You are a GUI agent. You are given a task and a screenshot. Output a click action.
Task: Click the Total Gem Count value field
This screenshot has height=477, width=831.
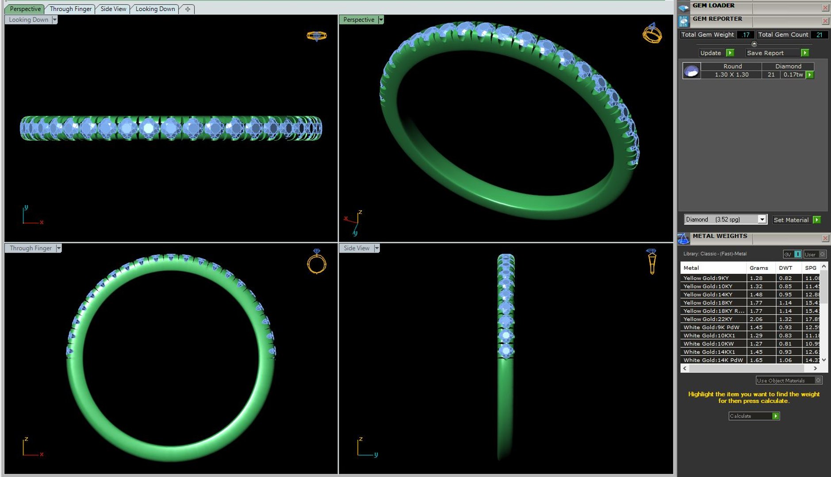[x=820, y=34]
